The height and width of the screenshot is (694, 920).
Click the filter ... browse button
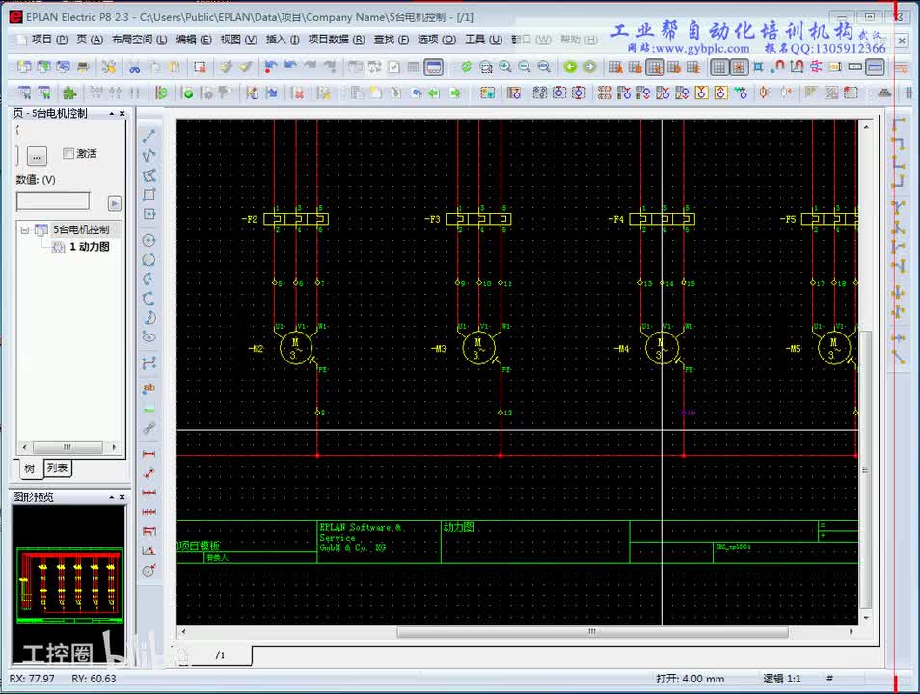coord(37,156)
